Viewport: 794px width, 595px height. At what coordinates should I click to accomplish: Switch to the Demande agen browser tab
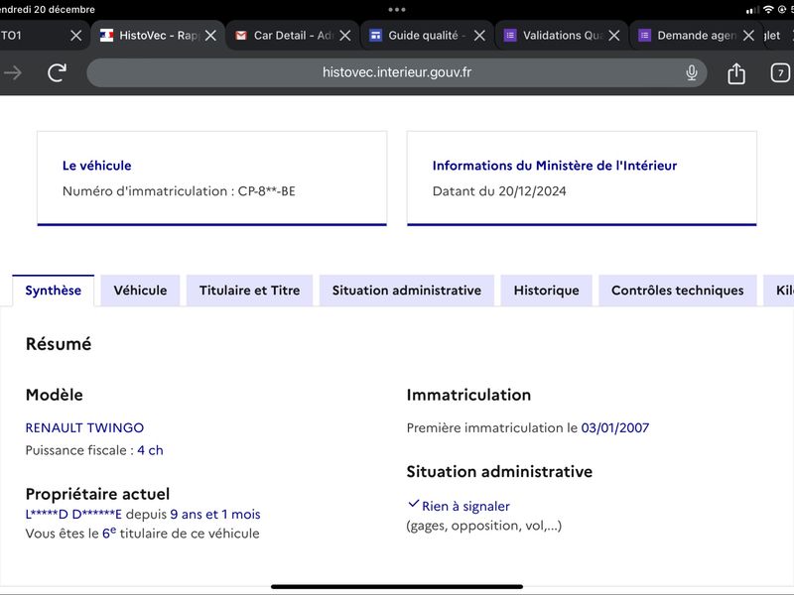(696, 36)
